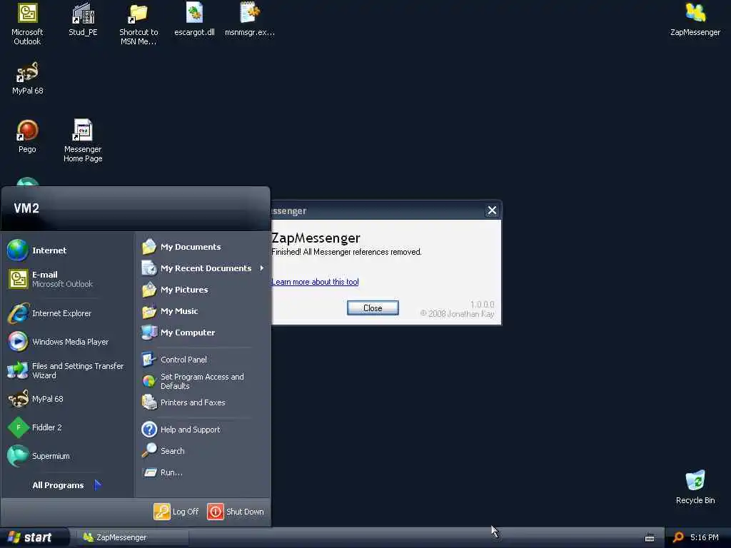Launch MyPal 68 from the Start menu
This screenshot has height=548, width=731.
coord(68,399)
